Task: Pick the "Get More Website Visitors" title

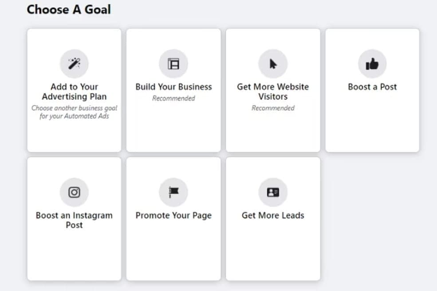Action: (x=273, y=91)
